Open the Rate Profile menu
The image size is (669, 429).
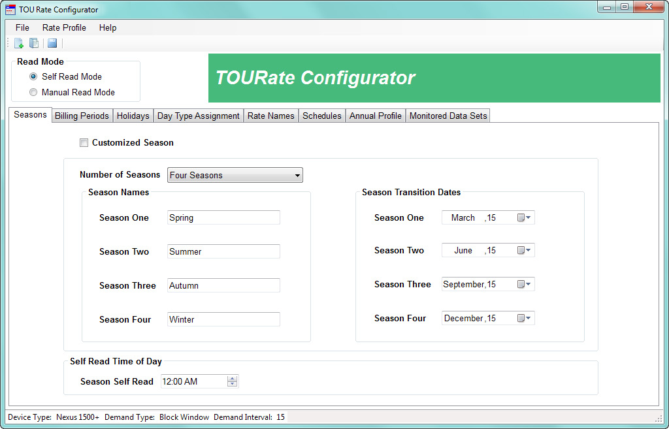64,27
